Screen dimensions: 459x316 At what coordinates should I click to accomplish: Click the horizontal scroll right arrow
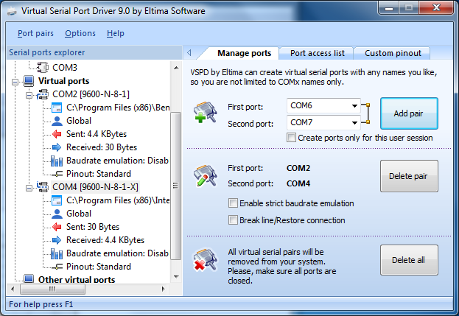point(164,289)
